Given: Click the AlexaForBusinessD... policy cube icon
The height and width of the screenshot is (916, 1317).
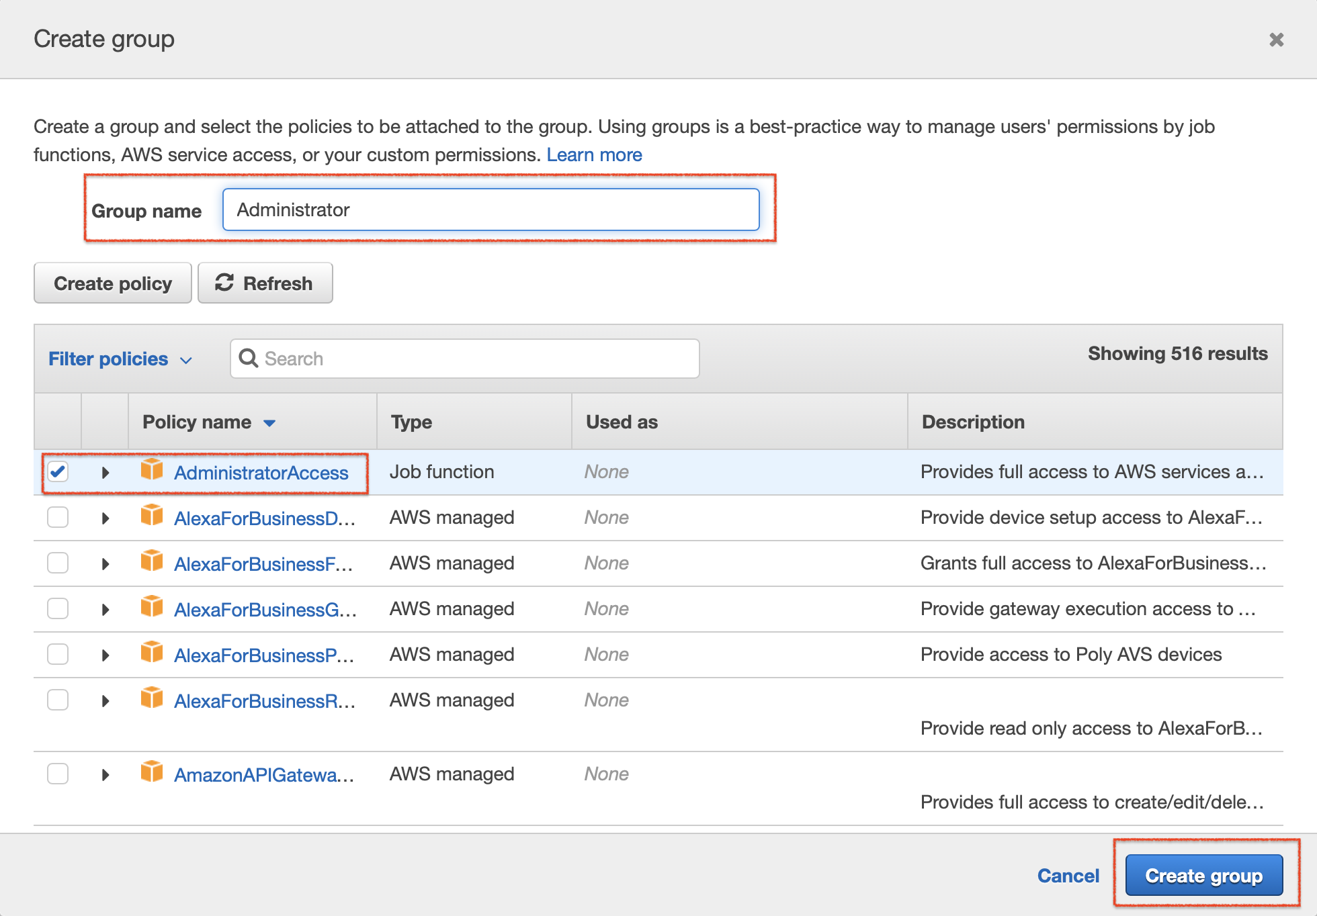Looking at the screenshot, I should 152,515.
